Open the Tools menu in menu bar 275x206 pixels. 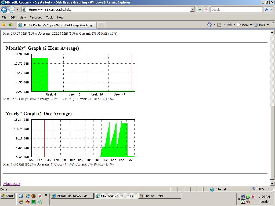click(x=50, y=17)
